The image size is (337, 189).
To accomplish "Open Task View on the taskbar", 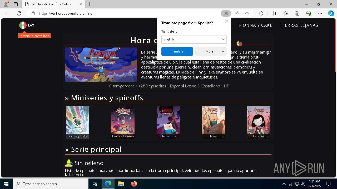I will (x=95, y=184).
